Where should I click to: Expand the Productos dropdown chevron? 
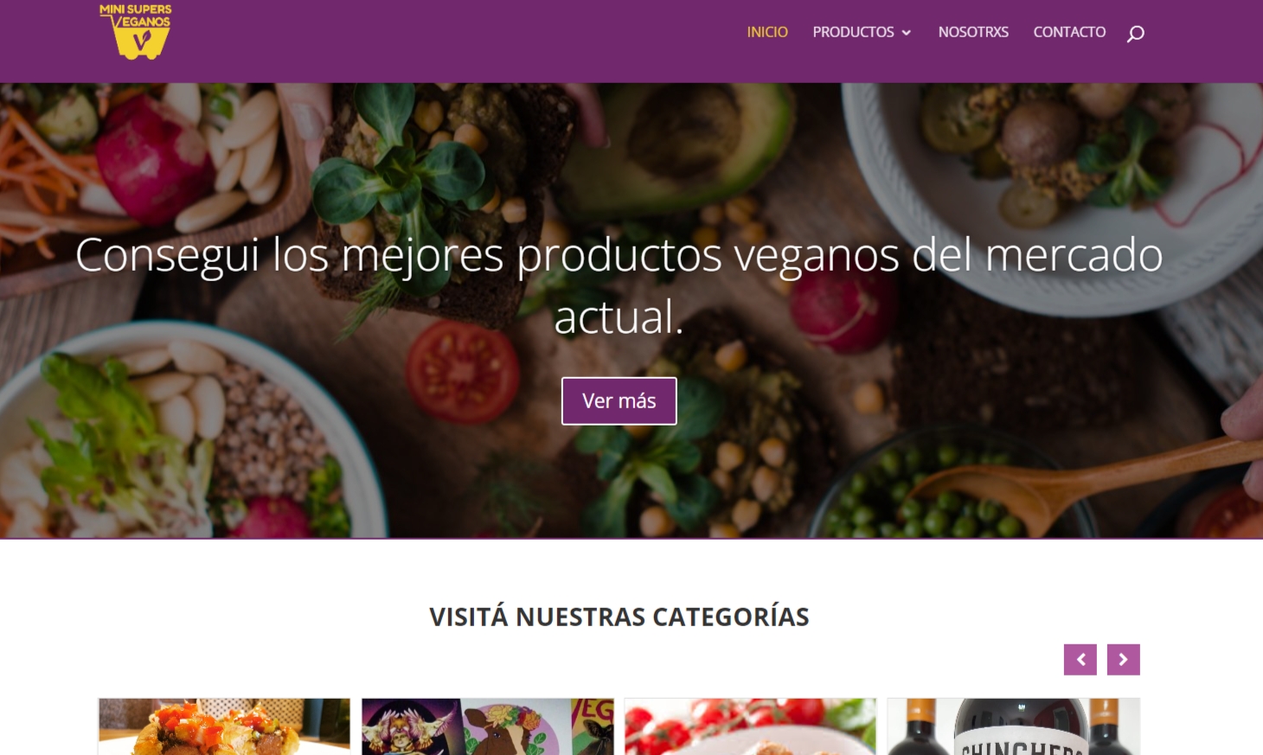tap(907, 33)
